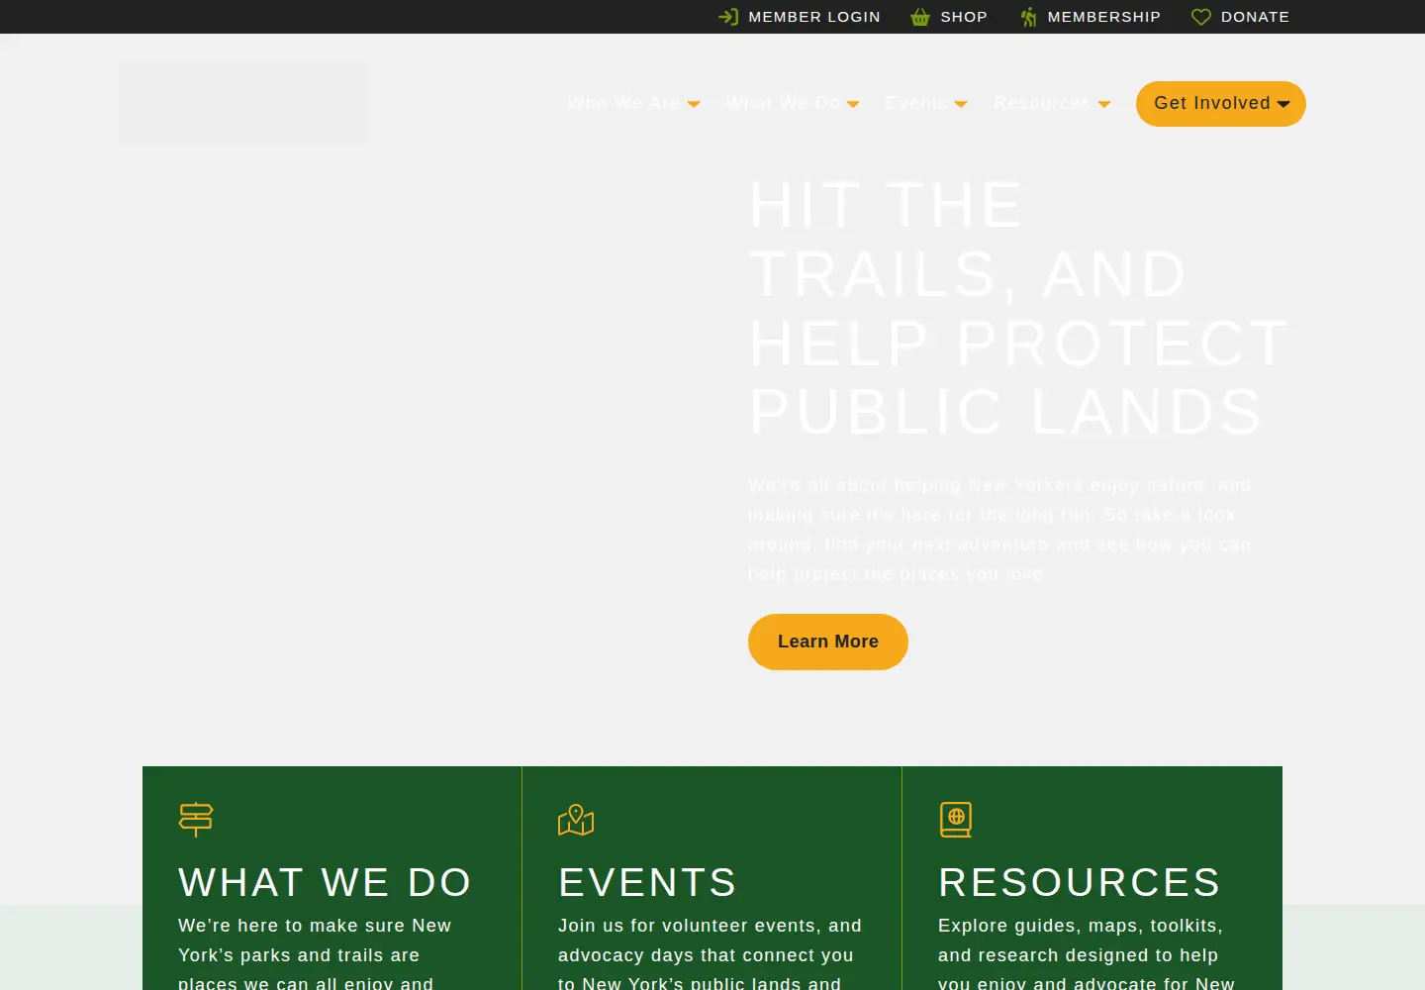The height and width of the screenshot is (990, 1425).
Task: Click the hero headline Hit the Trails
Action: coord(1019,308)
